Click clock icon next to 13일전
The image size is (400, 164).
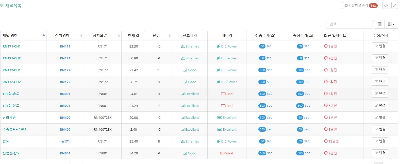326,141
